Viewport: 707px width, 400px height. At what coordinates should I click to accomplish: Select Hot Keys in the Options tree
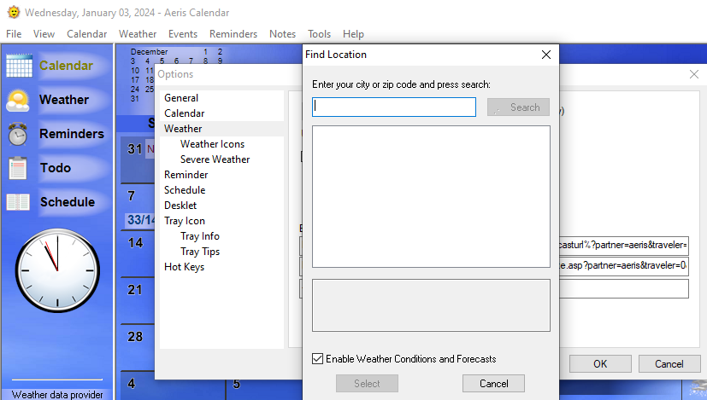pyautogui.click(x=184, y=267)
